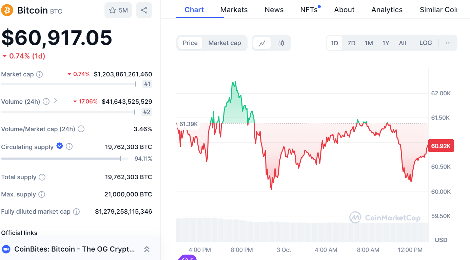470x260 pixels.
Task: Open the Markets tab
Action: tap(234, 10)
